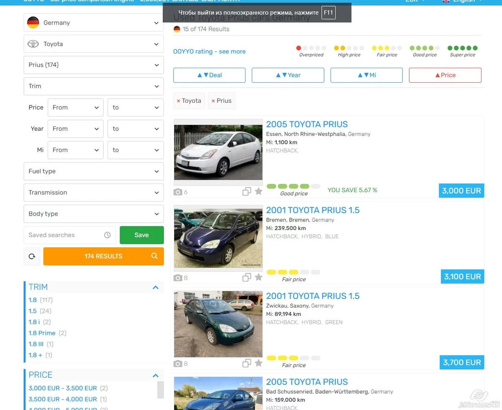Remove the Prius filter tag
Viewport: 502px width, 410px height.
click(x=213, y=101)
